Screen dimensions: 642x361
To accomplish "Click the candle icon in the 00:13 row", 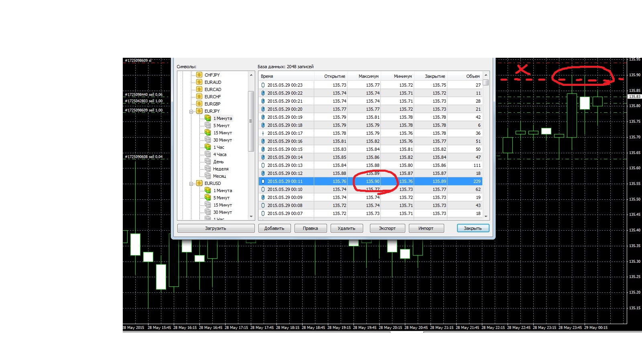I will [x=263, y=165].
